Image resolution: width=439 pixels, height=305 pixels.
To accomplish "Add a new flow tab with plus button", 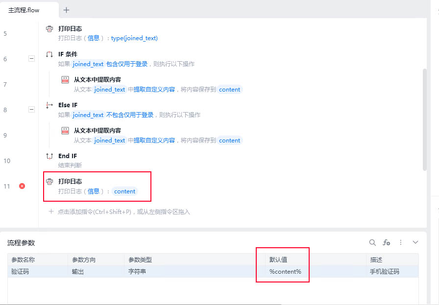I will [x=66, y=10].
